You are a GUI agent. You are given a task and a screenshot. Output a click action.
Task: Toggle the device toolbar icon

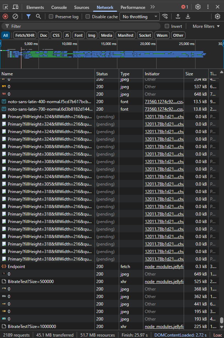[x=15, y=7]
